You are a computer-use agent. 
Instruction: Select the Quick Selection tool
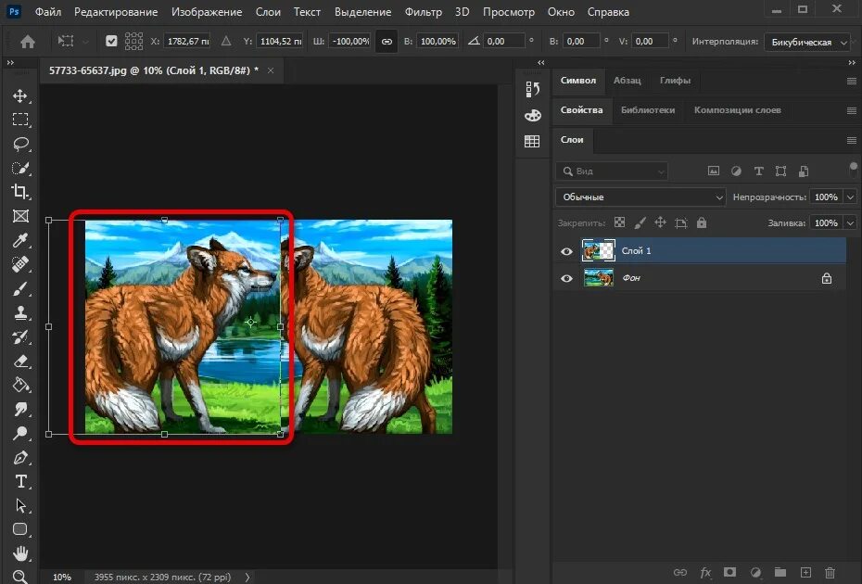tap(20, 169)
